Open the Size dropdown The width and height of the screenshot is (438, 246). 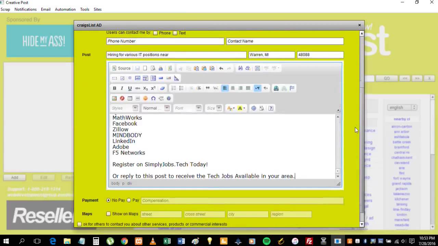coord(214,108)
